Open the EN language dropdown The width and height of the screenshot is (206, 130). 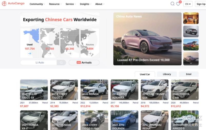click(188, 4)
